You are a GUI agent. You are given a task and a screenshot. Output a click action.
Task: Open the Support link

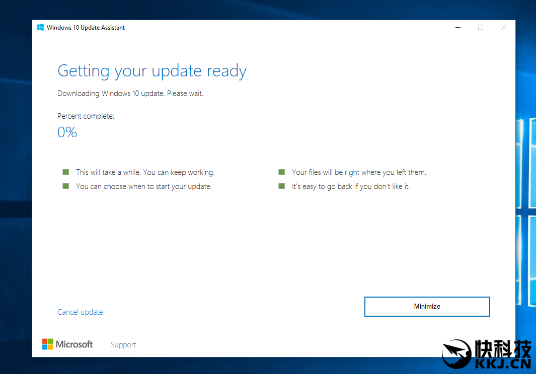123,345
